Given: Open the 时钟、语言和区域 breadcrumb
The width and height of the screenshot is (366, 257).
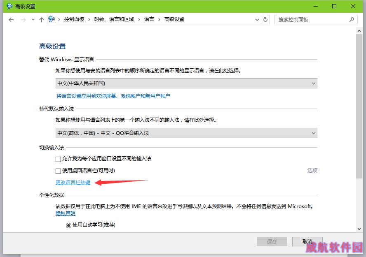Looking at the screenshot, I should 114,19.
